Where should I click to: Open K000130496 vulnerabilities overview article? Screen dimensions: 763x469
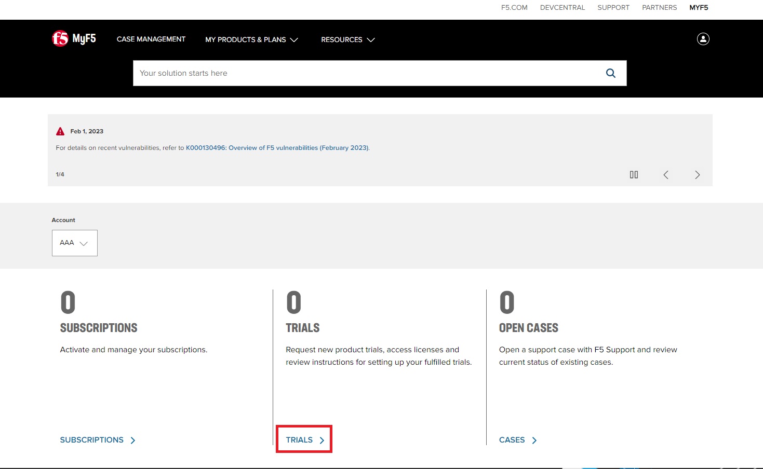(x=277, y=148)
